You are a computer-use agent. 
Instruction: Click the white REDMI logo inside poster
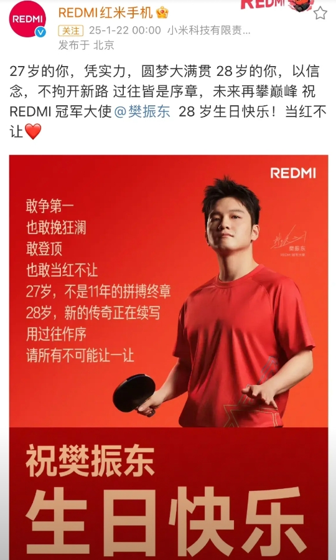coord(293,173)
